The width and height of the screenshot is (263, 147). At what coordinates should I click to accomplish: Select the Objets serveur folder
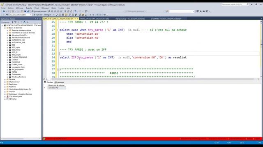click(14, 82)
